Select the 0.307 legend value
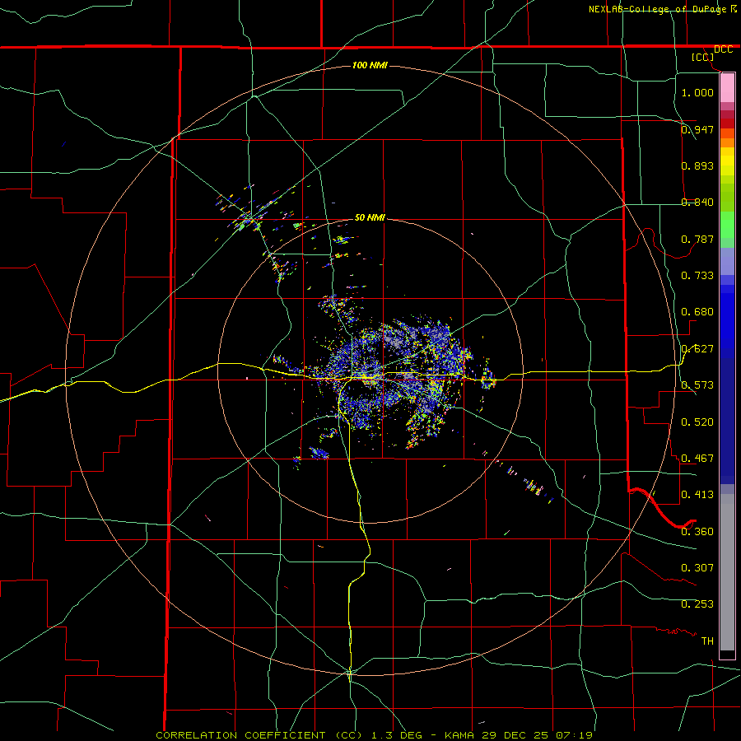The height and width of the screenshot is (741, 741). point(697,567)
